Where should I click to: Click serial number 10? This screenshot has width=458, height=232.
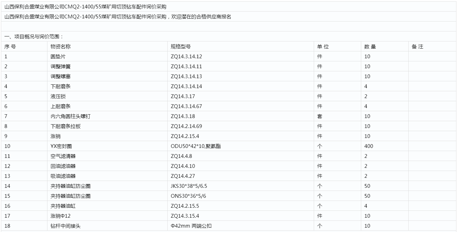point(7,146)
